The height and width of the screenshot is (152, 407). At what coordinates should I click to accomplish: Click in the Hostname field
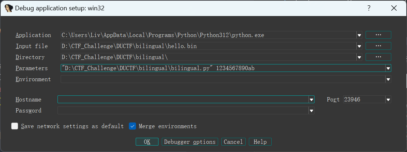point(183,99)
